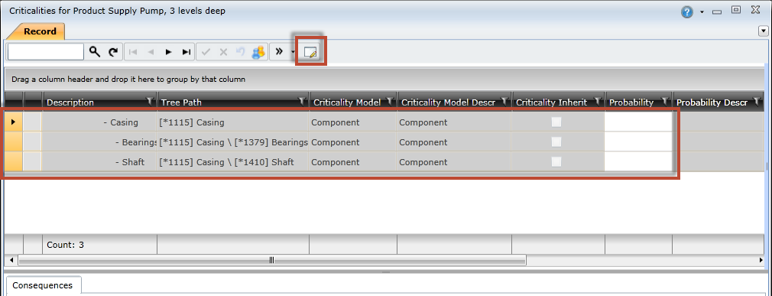The image size is (772, 296).
Task: Sort by Criticality Model Descr header
Action: point(449,102)
